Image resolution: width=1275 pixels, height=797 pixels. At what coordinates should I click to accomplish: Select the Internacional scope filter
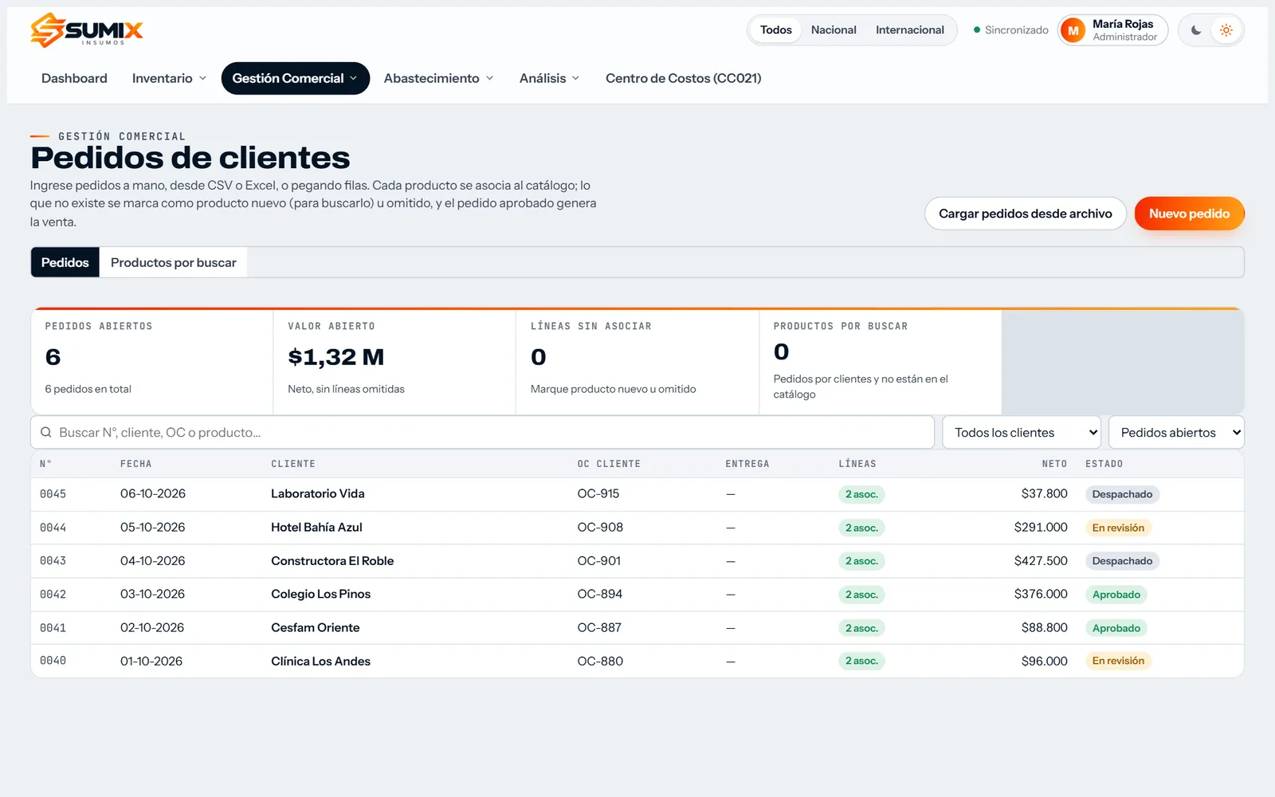click(909, 30)
